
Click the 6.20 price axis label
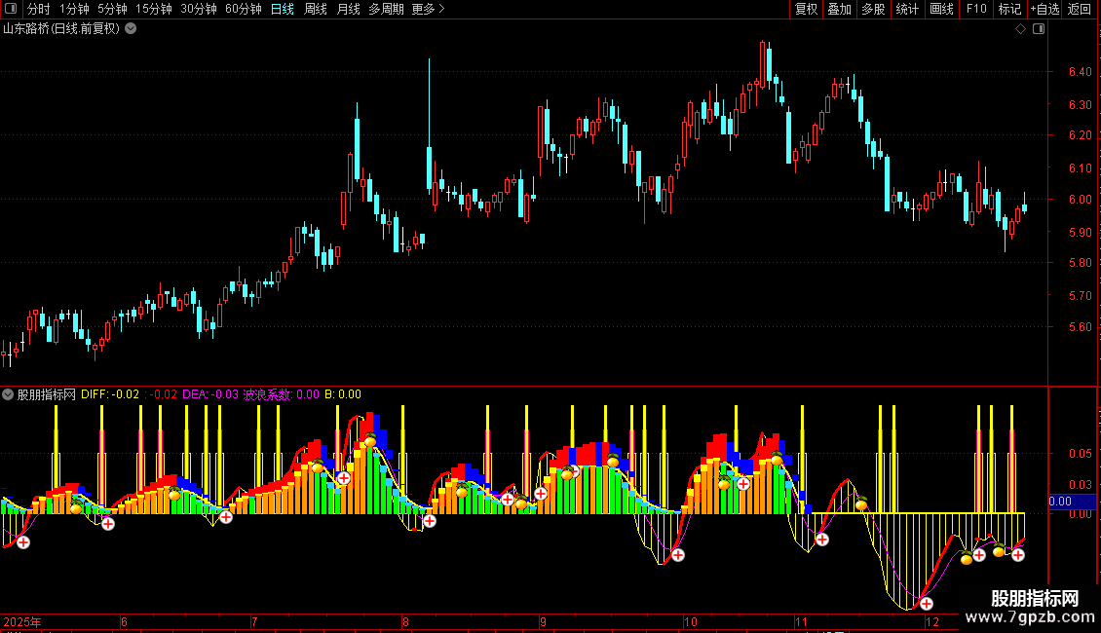[1080, 134]
